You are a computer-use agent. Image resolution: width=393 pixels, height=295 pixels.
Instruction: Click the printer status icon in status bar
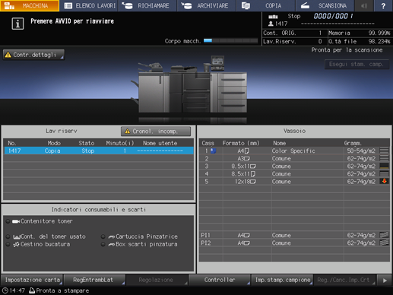pyautogui.click(x=32, y=290)
